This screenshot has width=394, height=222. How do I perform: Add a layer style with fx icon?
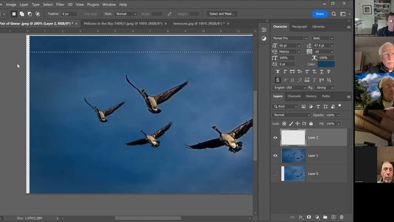tap(301, 217)
